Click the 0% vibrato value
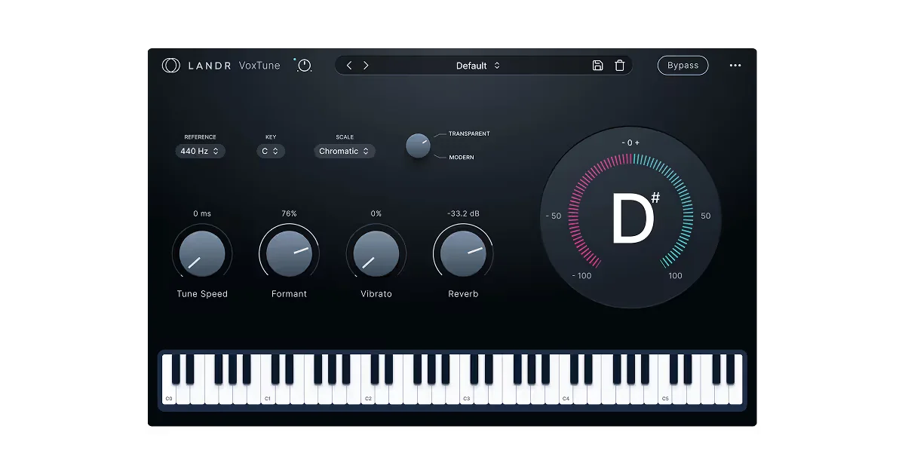This screenshot has height=475, width=905. (x=376, y=213)
